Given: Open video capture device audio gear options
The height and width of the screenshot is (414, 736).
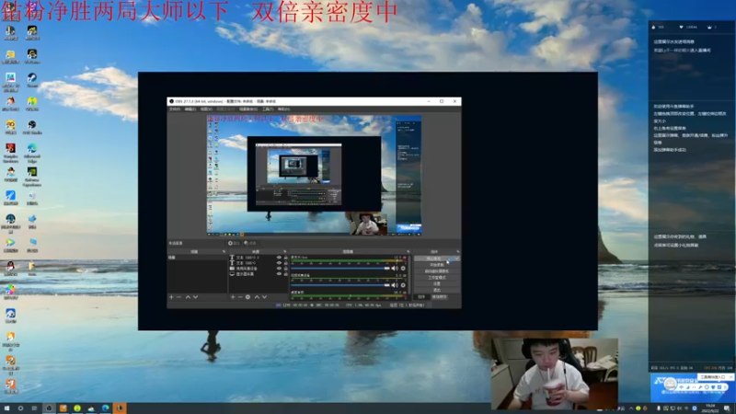Looking at the screenshot, I should coord(403,285).
